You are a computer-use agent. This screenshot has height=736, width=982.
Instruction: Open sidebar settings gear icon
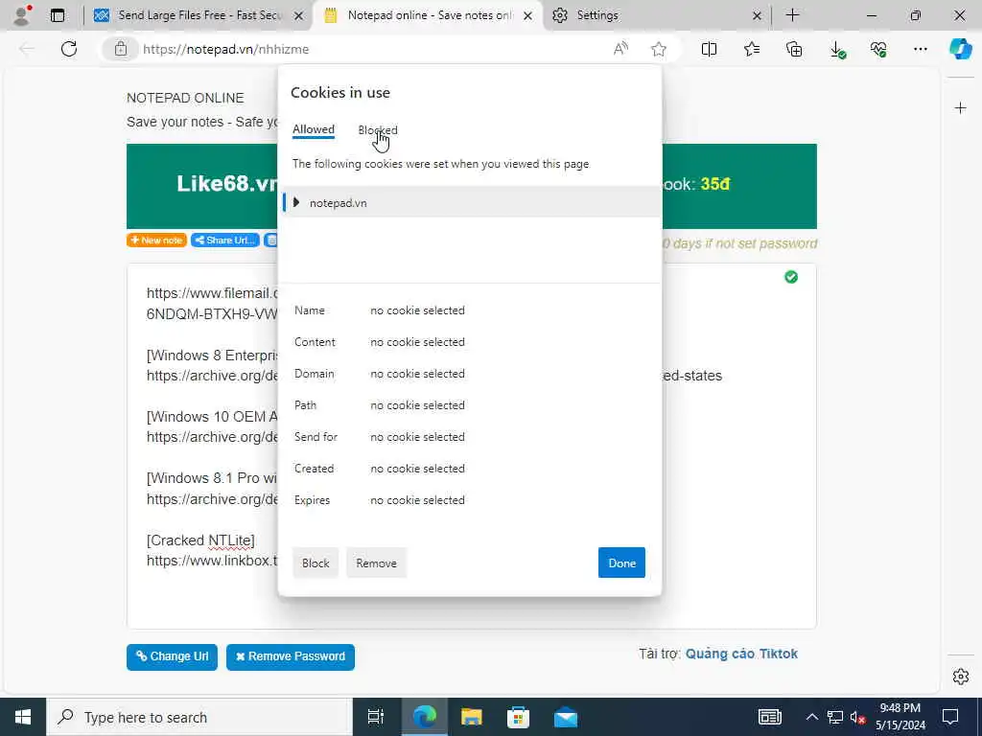[x=961, y=677]
